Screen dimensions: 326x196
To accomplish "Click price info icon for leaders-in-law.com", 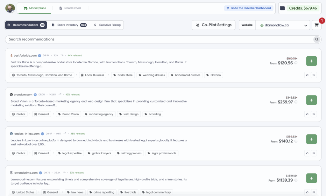I will coord(296,141).
